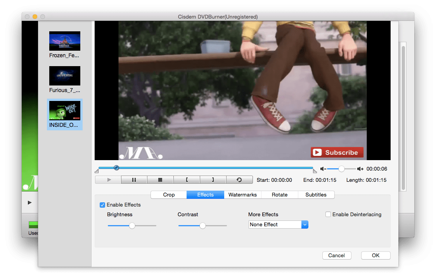
Task: Click the trim start marker triangle
Action: 97,171
